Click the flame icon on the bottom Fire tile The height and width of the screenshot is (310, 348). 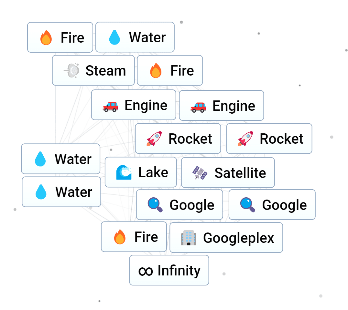[x=120, y=237]
